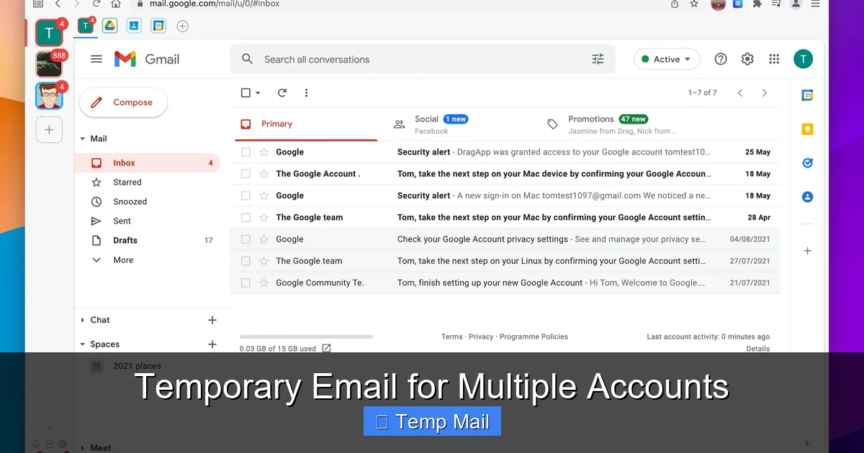Switch to the Google Contacts app tab
864x453 pixels.
point(134,26)
